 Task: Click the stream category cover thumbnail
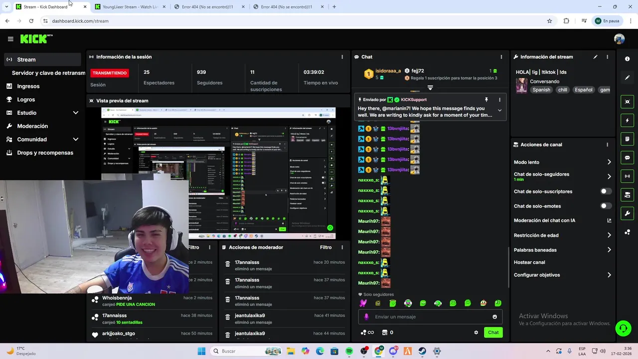tap(521, 85)
